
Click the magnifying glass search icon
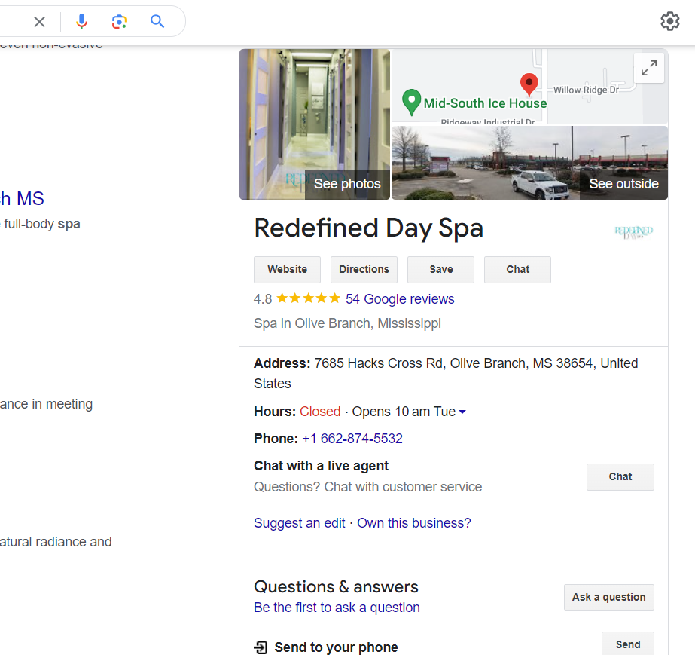click(x=157, y=21)
